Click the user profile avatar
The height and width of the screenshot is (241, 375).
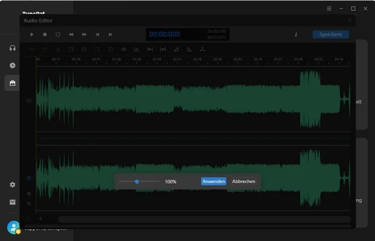13,227
